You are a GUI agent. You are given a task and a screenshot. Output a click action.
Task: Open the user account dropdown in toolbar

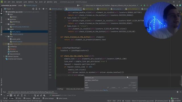[x=78, y=5]
